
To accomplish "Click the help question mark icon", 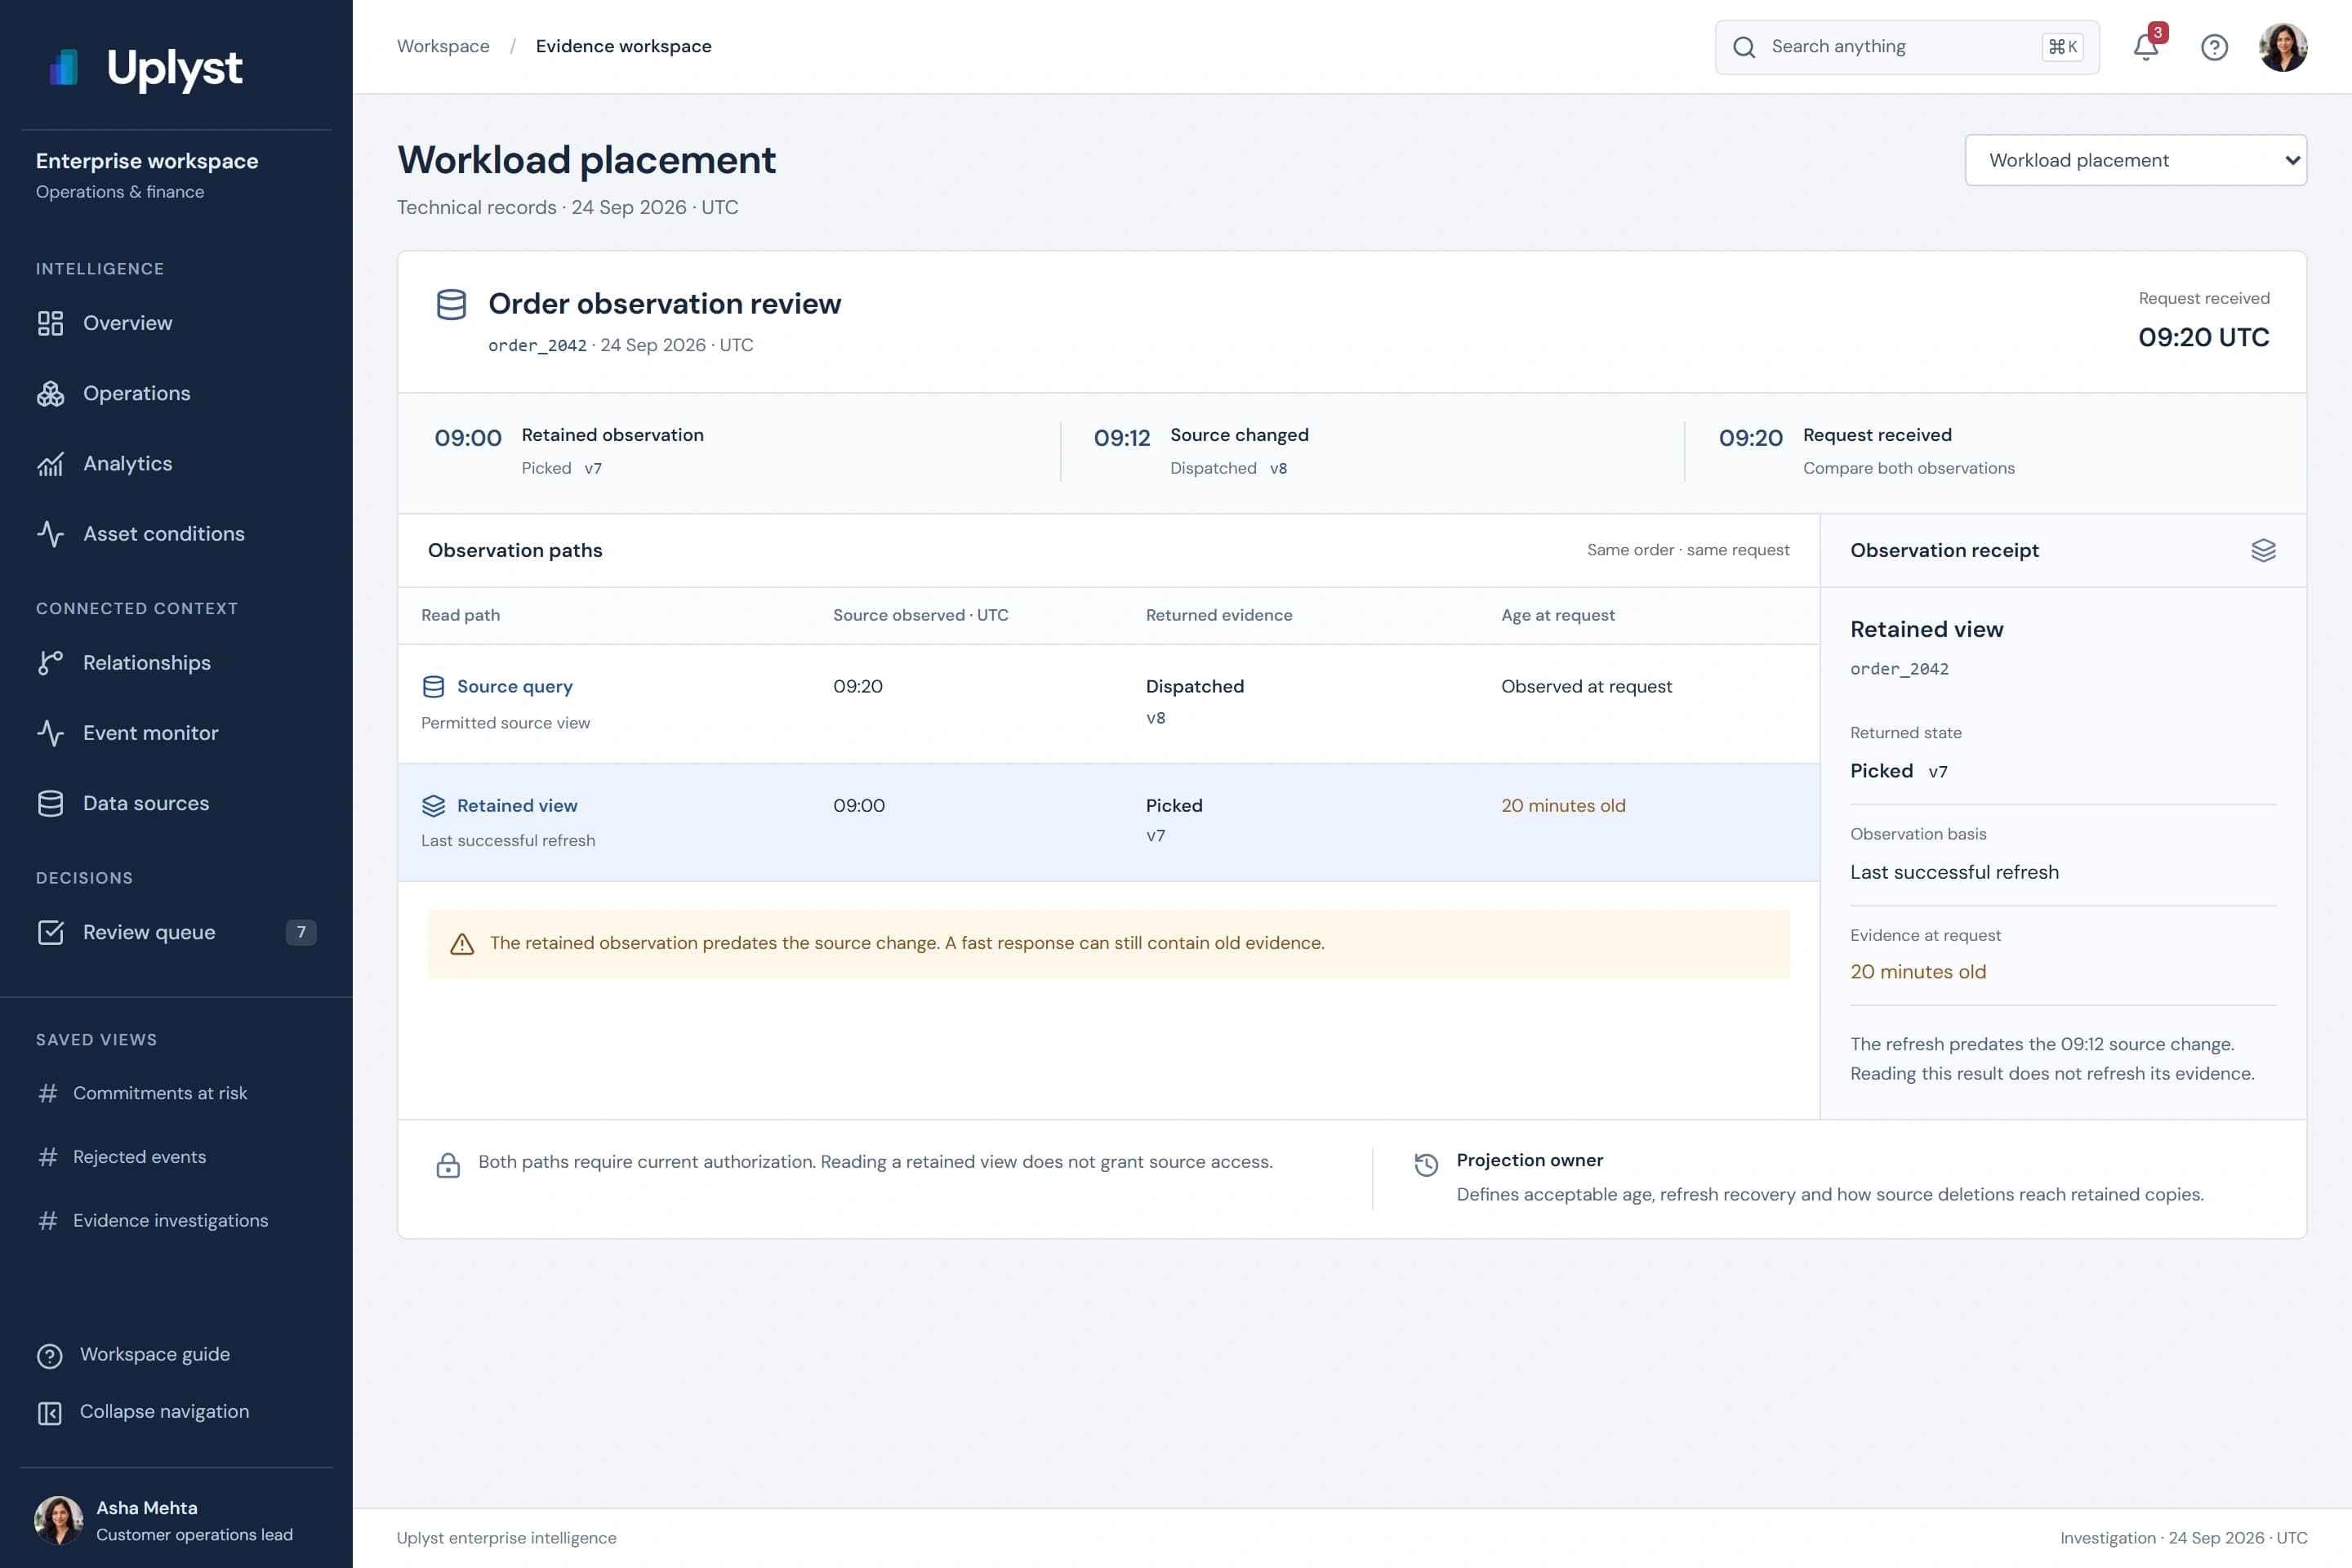I will point(2214,47).
